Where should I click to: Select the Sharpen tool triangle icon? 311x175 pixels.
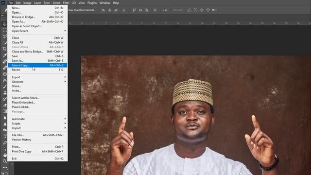[5, 124]
